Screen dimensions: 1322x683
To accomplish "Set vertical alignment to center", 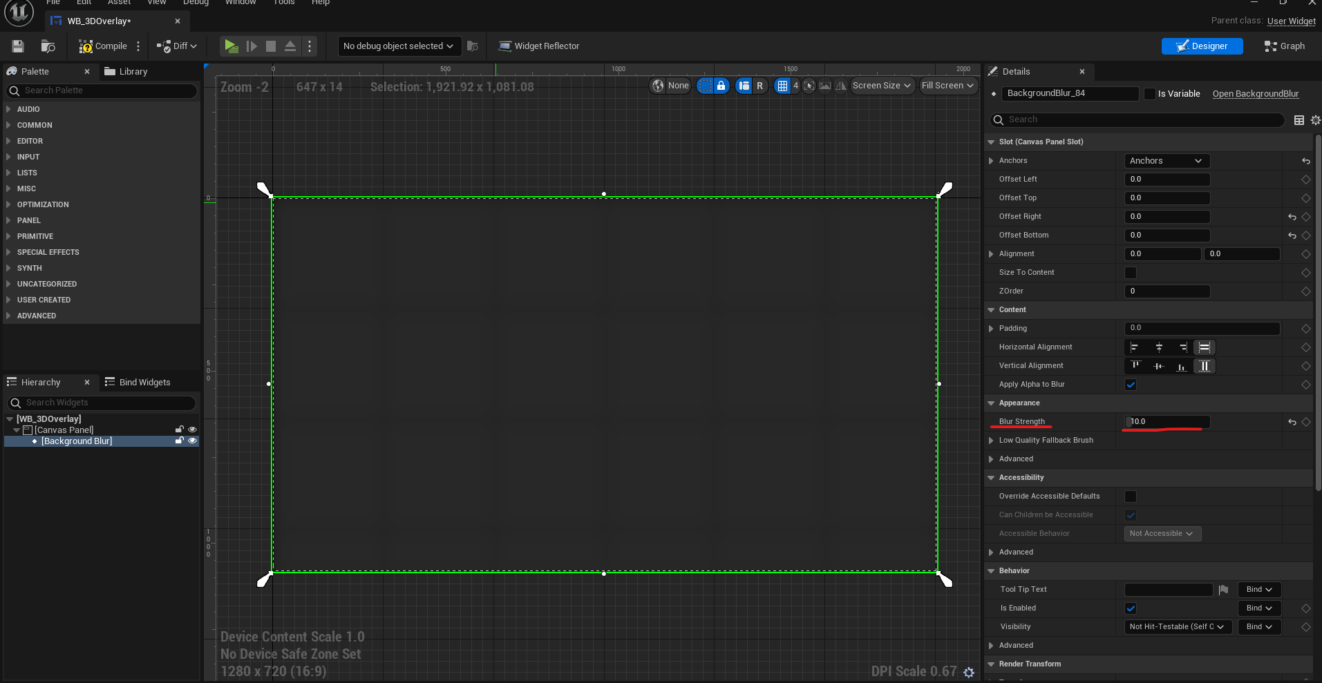I will tap(1159, 366).
